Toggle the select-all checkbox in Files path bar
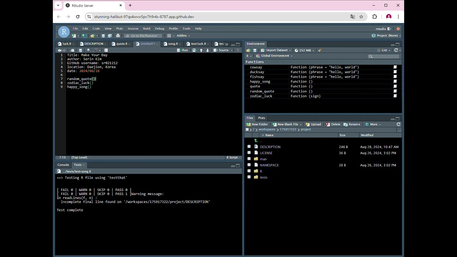The width and height of the screenshot is (457, 257). [x=247, y=130]
